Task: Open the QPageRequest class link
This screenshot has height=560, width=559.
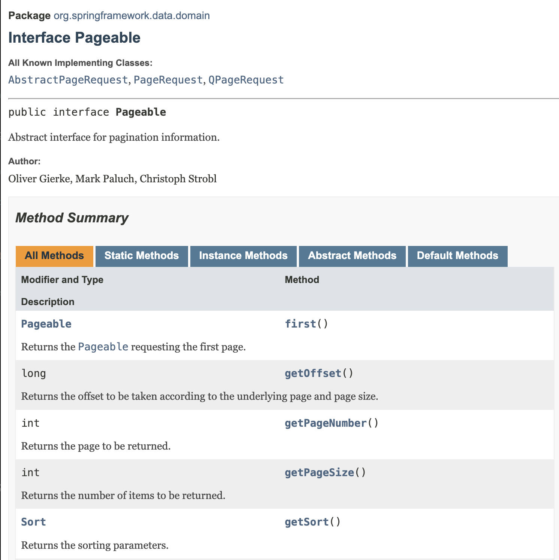Action: pos(246,80)
